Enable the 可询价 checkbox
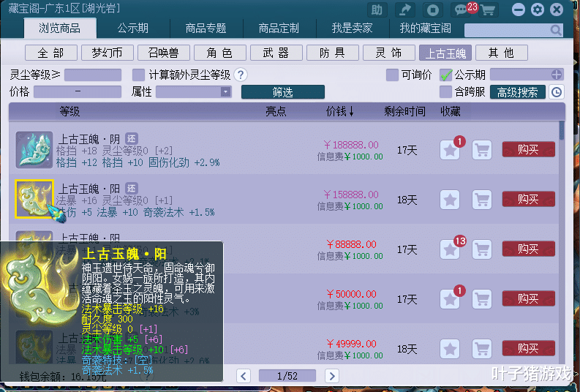Viewport: 580px width, 392px height. pyautogui.click(x=392, y=75)
